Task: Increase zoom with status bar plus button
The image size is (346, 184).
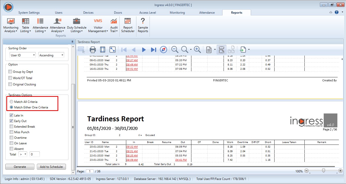Action: (340, 171)
